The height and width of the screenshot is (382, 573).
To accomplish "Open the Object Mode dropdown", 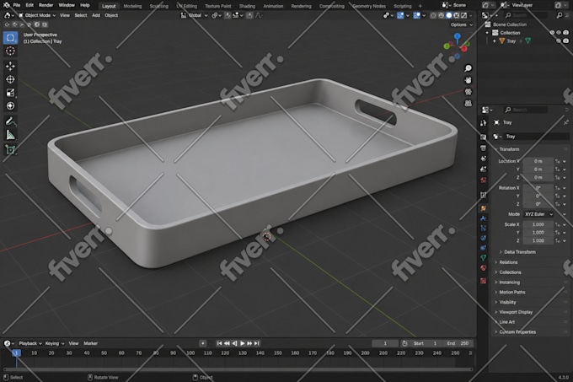I will (37, 15).
